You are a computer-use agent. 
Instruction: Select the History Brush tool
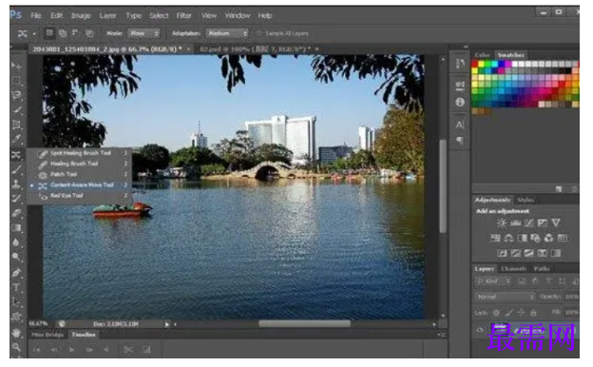16,199
